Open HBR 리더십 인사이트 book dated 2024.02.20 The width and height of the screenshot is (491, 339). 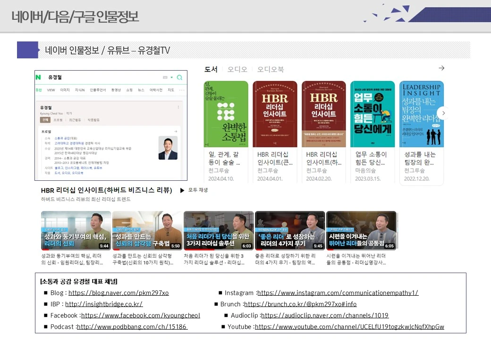pyautogui.click(x=324, y=114)
